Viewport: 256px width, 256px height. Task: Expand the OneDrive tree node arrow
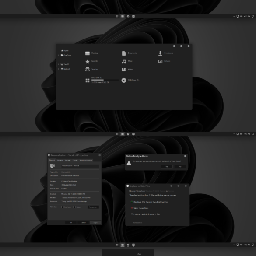point(59,55)
